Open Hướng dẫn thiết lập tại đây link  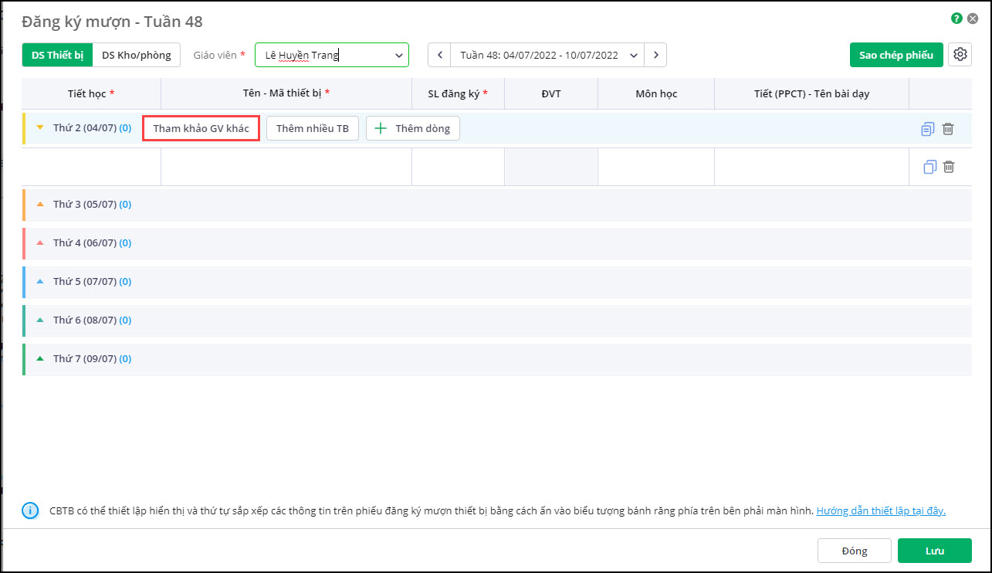(x=881, y=510)
